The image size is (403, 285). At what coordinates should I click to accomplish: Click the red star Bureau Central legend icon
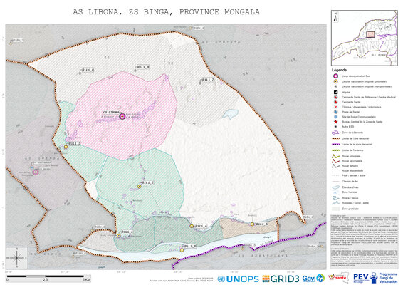tap(335, 122)
